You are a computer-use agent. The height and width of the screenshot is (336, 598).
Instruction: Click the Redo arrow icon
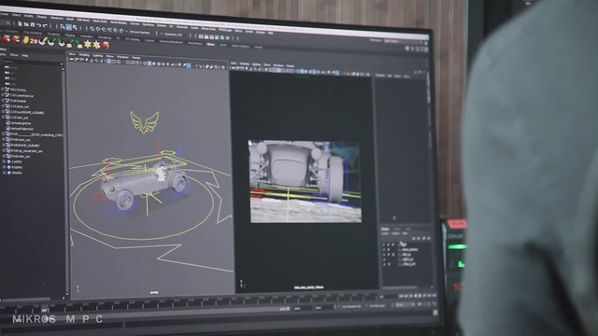pyautogui.click(x=45, y=25)
